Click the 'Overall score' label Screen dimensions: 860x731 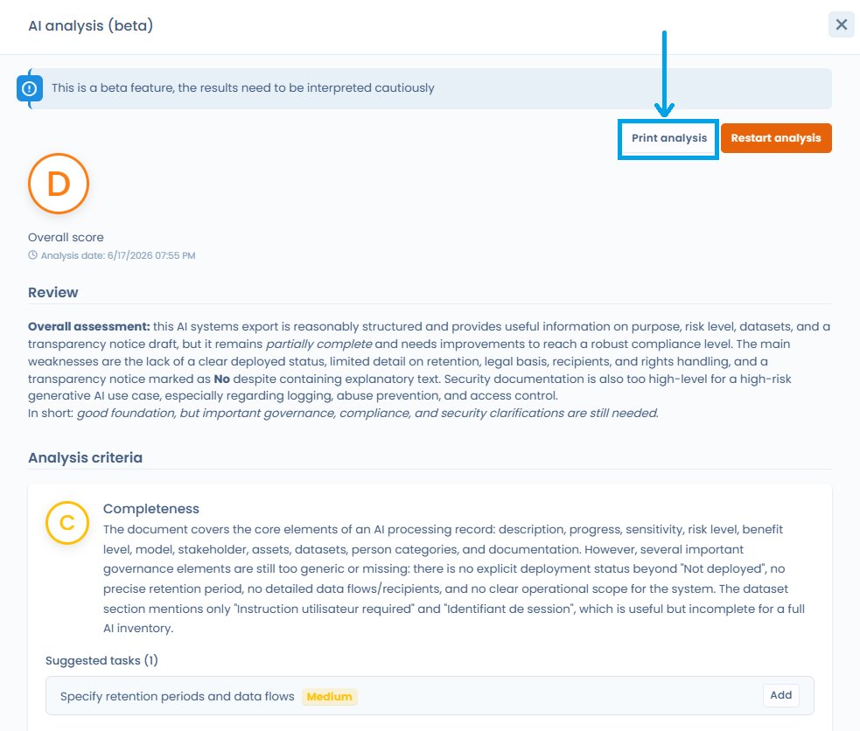click(66, 237)
